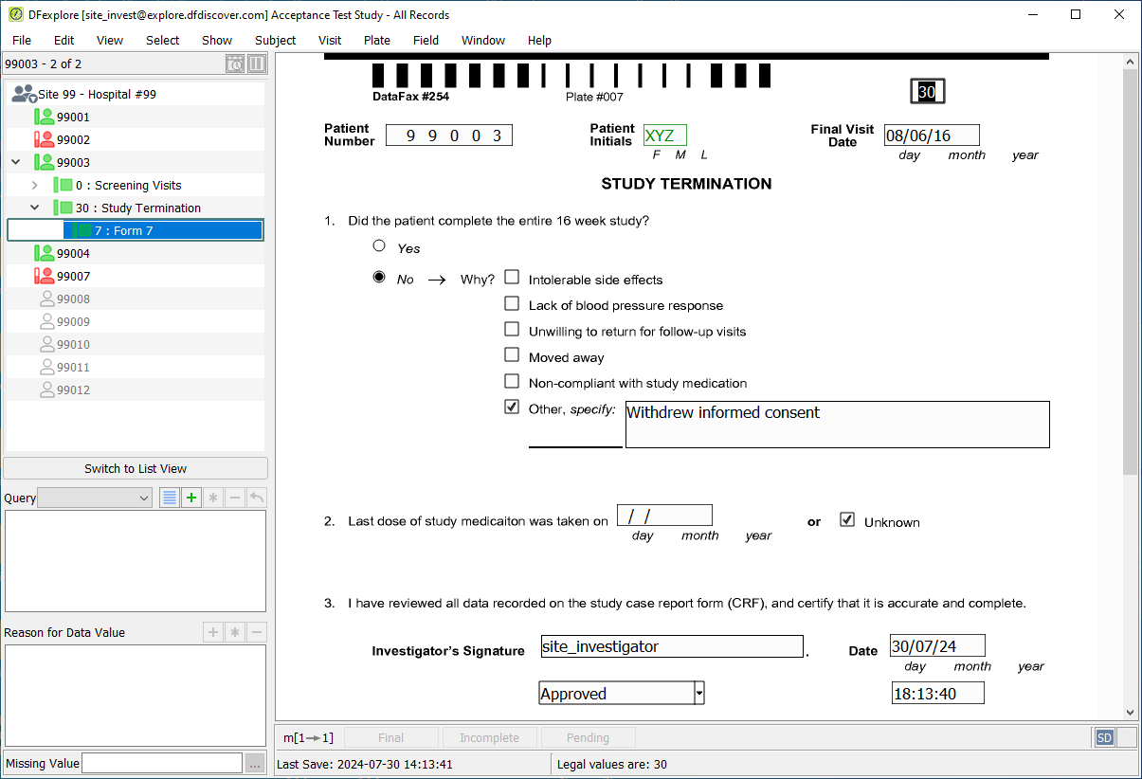The width and height of the screenshot is (1142, 779).
Task: Check the Intolerable side effects box
Action: click(x=512, y=278)
